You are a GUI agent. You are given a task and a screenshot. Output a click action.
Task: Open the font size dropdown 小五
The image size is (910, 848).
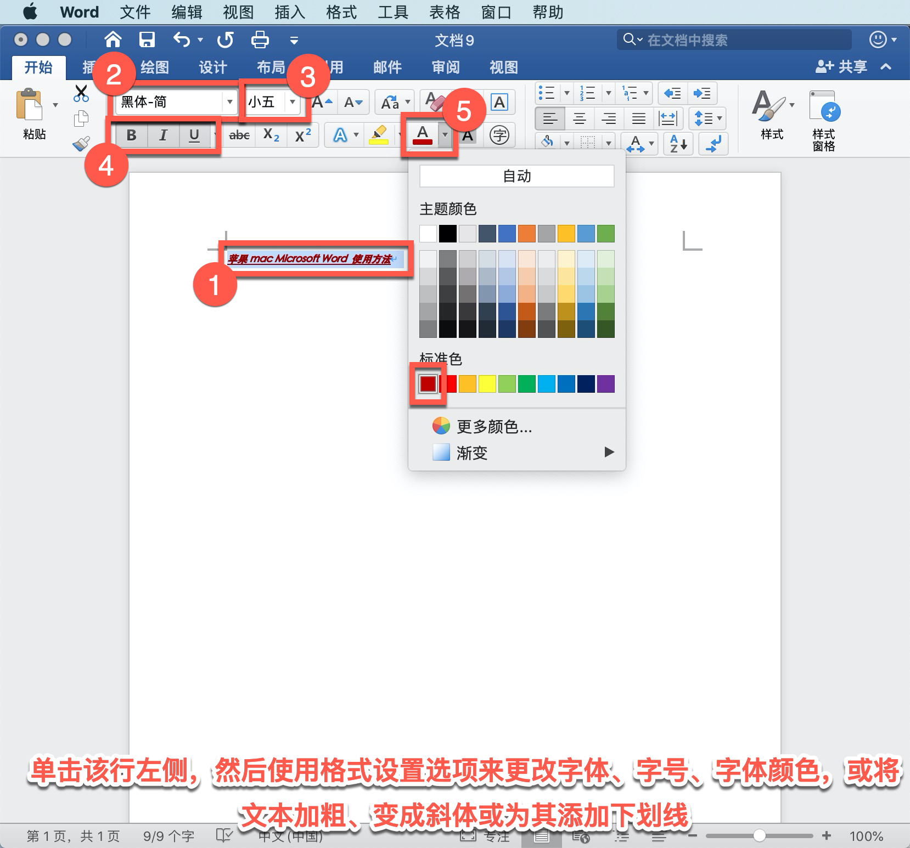[293, 102]
